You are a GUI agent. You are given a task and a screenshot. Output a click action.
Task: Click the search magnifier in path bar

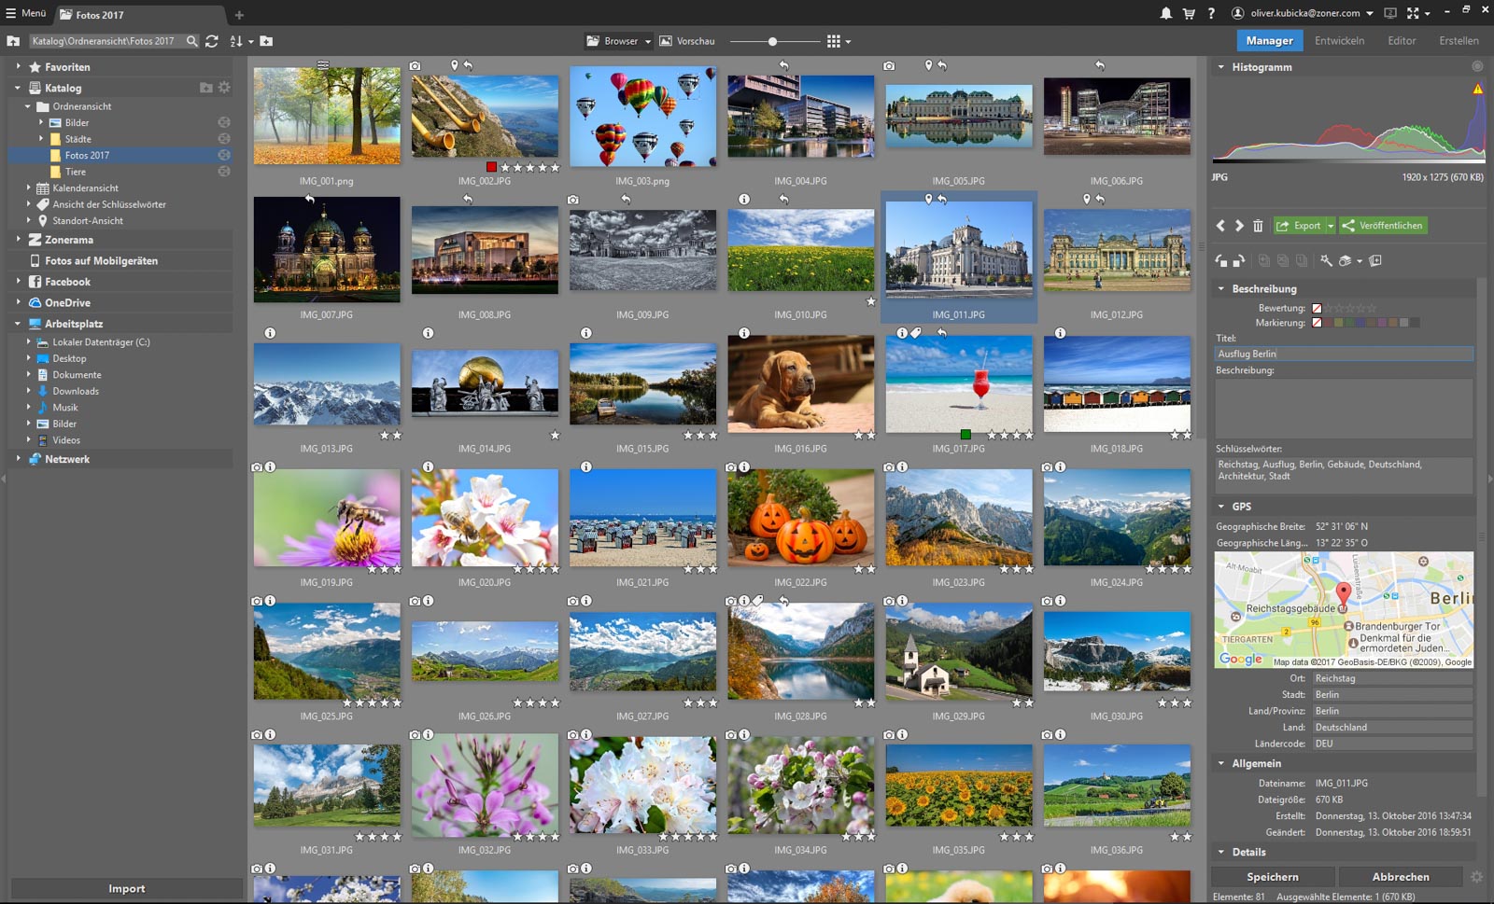click(191, 41)
